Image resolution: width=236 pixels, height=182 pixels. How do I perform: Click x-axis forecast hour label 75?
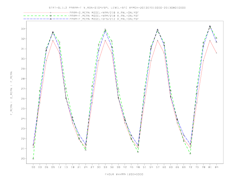197,167
